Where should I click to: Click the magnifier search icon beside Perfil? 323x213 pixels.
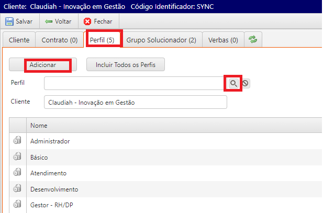coord(233,83)
